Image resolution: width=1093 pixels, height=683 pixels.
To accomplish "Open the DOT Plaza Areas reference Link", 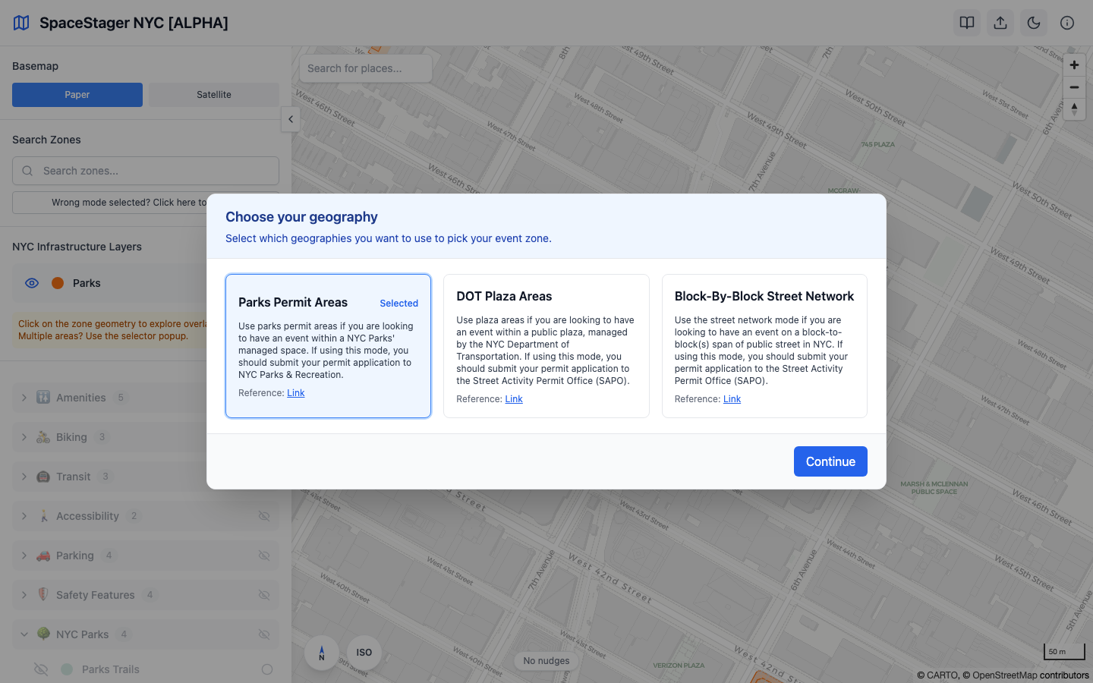I will tap(514, 398).
